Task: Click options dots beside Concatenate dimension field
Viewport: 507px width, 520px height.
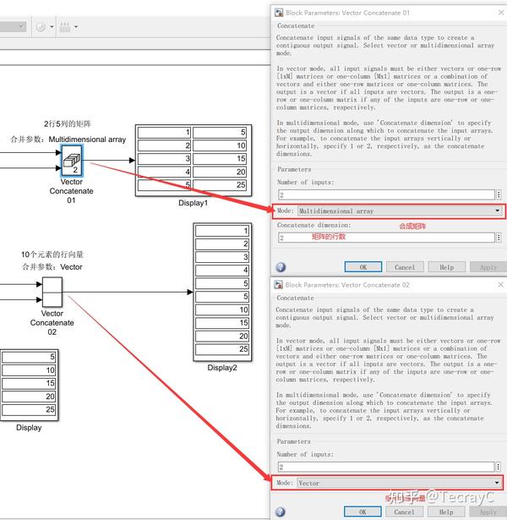Action: [x=499, y=237]
